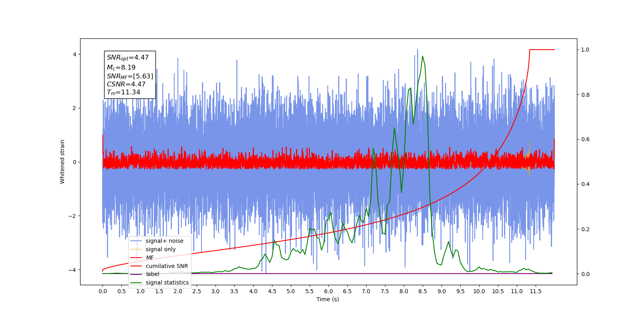This screenshot has height=320, width=641.
Task: Click the 5.0 tick on the time axis
Action: pyautogui.click(x=291, y=291)
